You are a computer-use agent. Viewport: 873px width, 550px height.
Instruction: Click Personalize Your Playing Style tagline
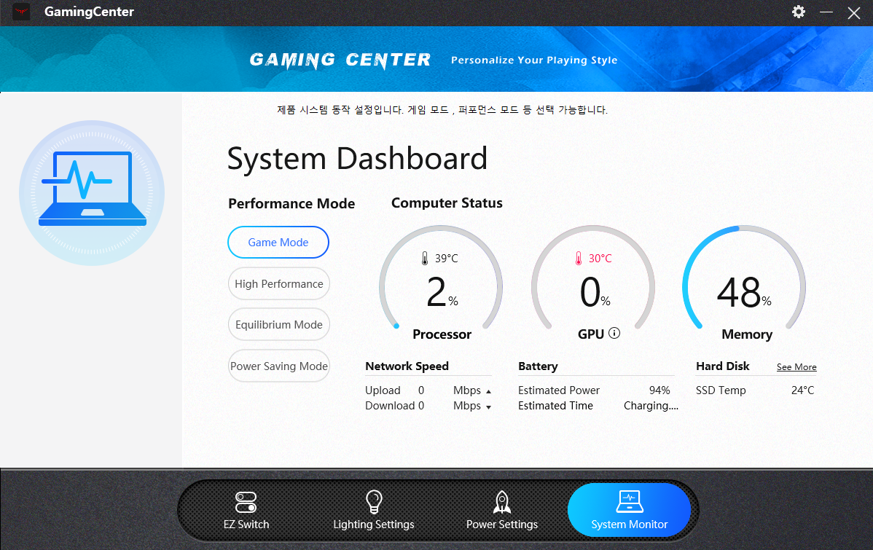(x=534, y=60)
